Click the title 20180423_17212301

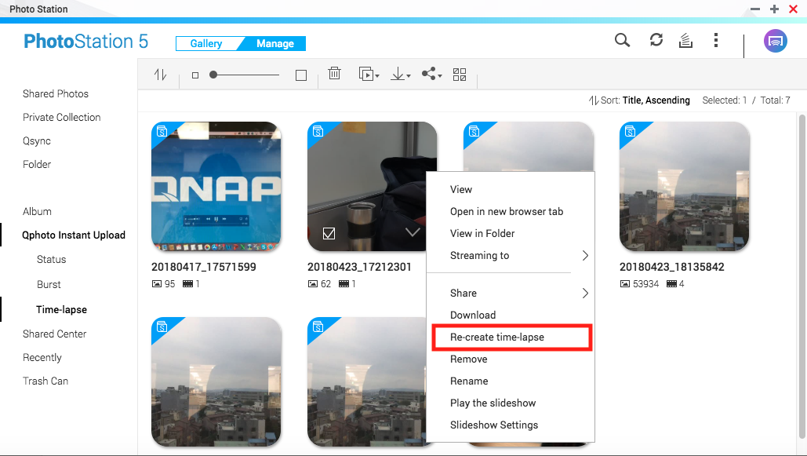(359, 267)
